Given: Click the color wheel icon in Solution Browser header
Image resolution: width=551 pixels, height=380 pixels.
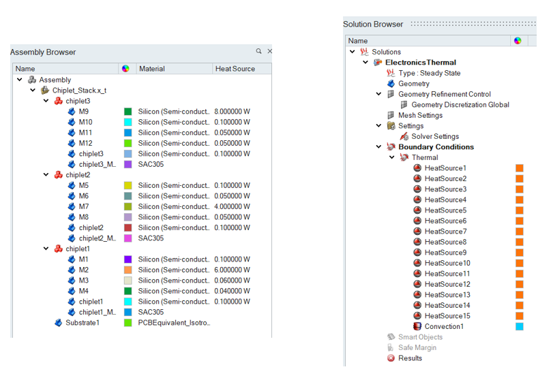Looking at the screenshot, I should point(518,41).
